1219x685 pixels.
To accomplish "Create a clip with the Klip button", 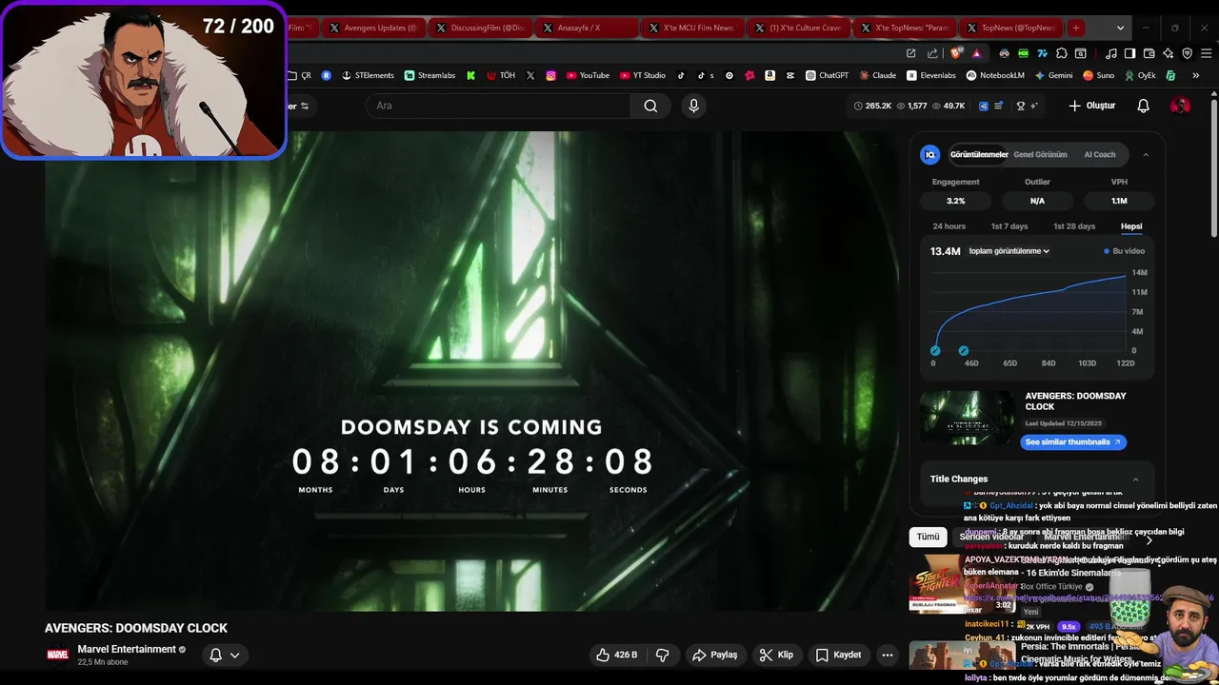I will coord(776,655).
